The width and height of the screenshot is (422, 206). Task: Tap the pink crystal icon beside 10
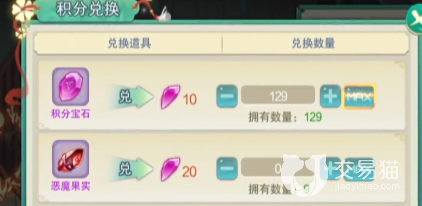[x=170, y=97]
